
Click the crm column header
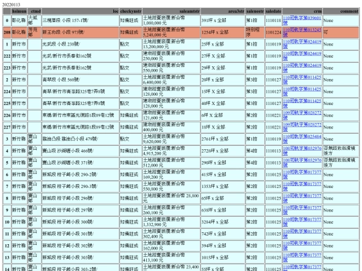pyautogui.click(x=302, y=11)
